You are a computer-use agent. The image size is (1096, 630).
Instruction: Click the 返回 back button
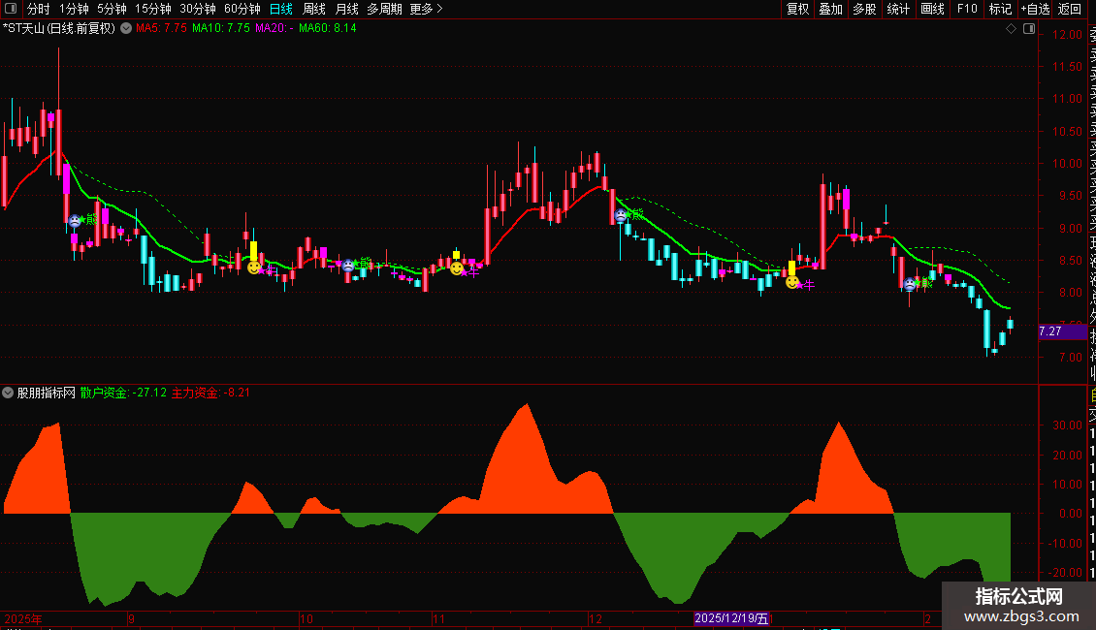pos(1070,9)
